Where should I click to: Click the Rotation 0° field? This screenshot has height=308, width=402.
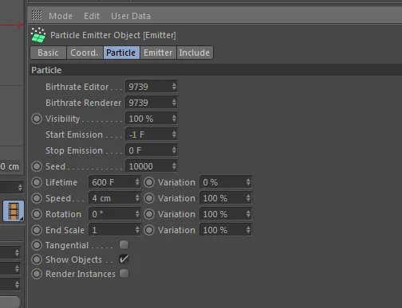click(115, 214)
